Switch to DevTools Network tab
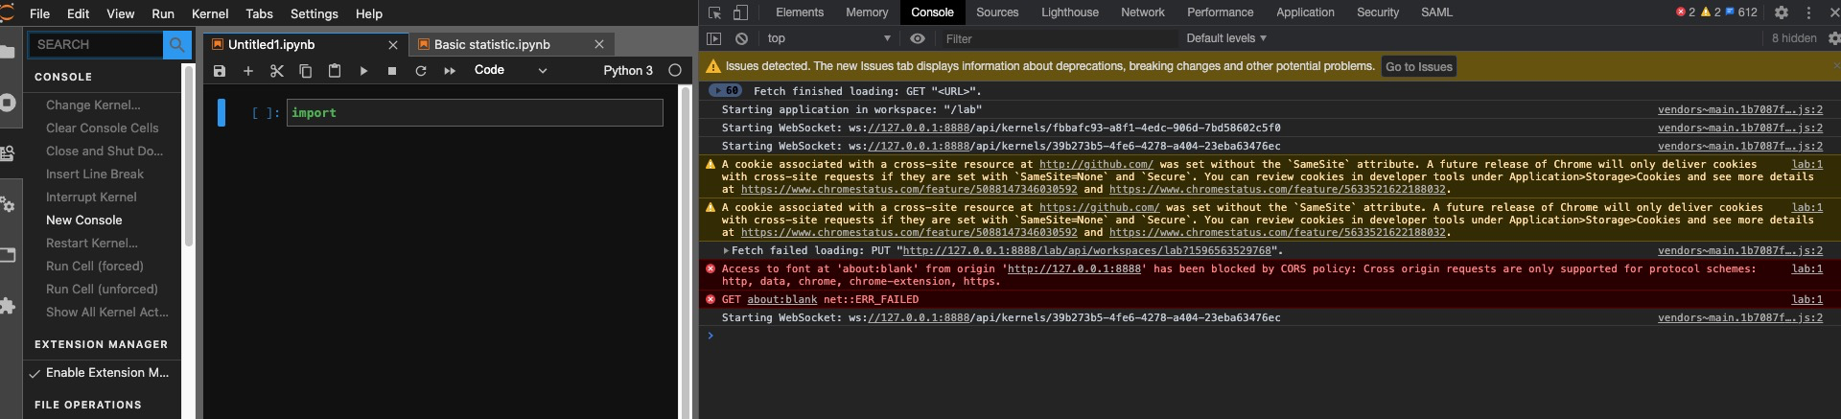Screen dimensions: 1841x419 1143,12
